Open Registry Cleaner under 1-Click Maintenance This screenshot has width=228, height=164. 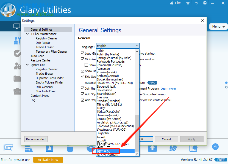47,38
